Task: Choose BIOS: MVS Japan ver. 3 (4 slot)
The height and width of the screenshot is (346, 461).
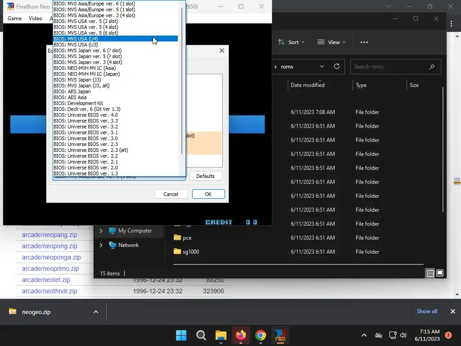Action: point(115,62)
